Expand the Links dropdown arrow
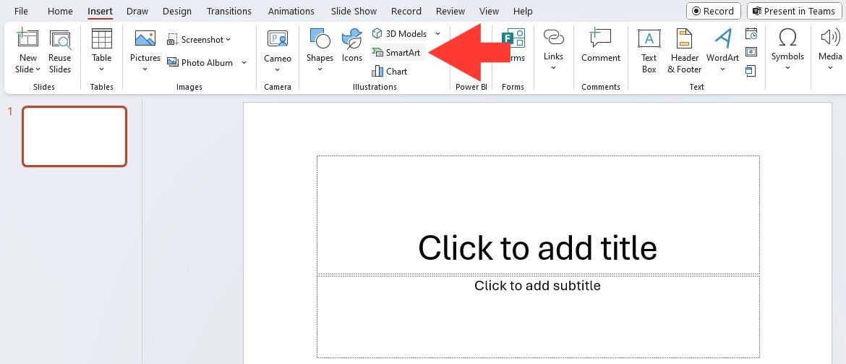 [x=553, y=68]
